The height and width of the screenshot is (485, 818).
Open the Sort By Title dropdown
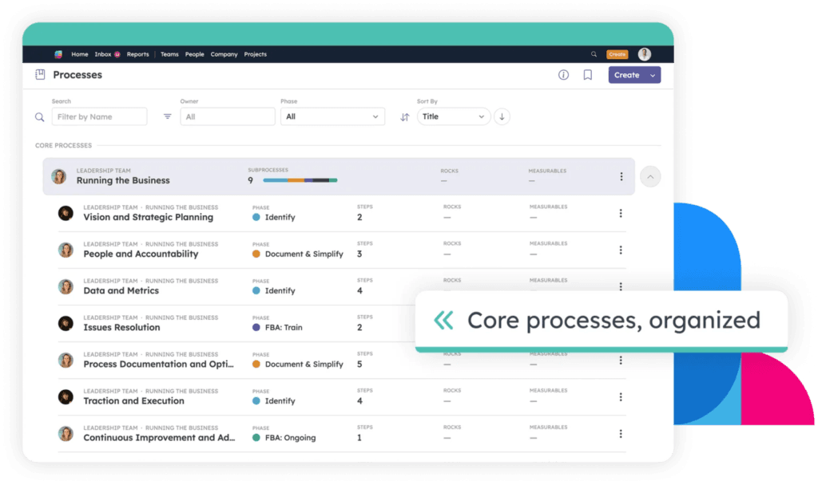453,116
